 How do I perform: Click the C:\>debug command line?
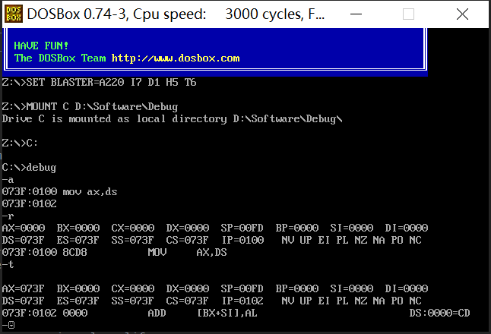(29, 167)
